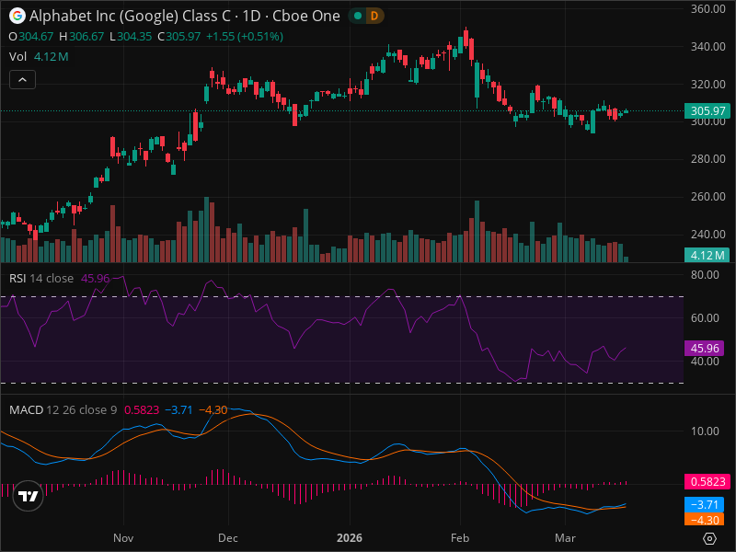Image resolution: width=736 pixels, height=552 pixels.
Task: Click the -4.30 signal line value label
Action: (x=704, y=520)
